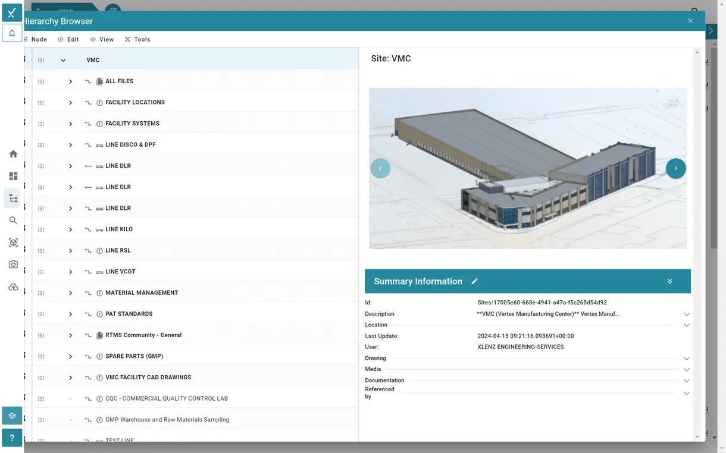This screenshot has width=726, height=453.
Task: Expand the ALL FILES node
Action: pyautogui.click(x=70, y=81)
